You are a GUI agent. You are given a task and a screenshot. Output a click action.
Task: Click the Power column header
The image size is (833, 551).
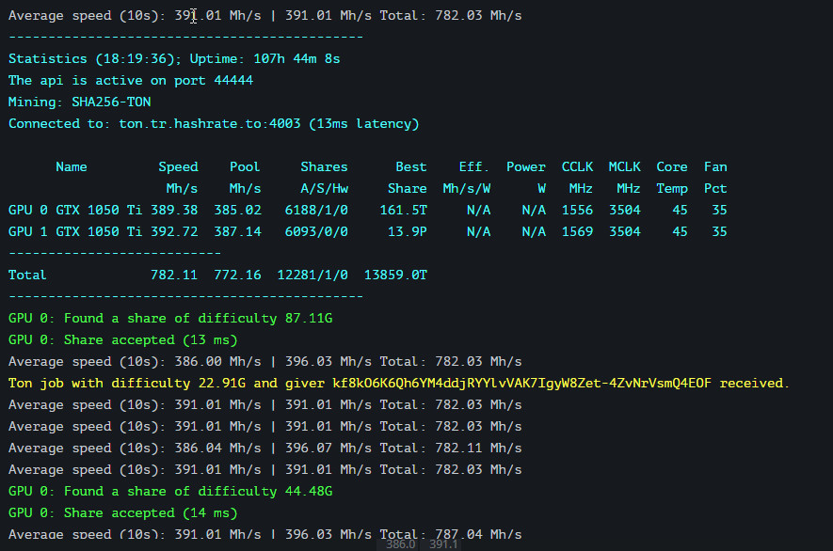[526, 167]
